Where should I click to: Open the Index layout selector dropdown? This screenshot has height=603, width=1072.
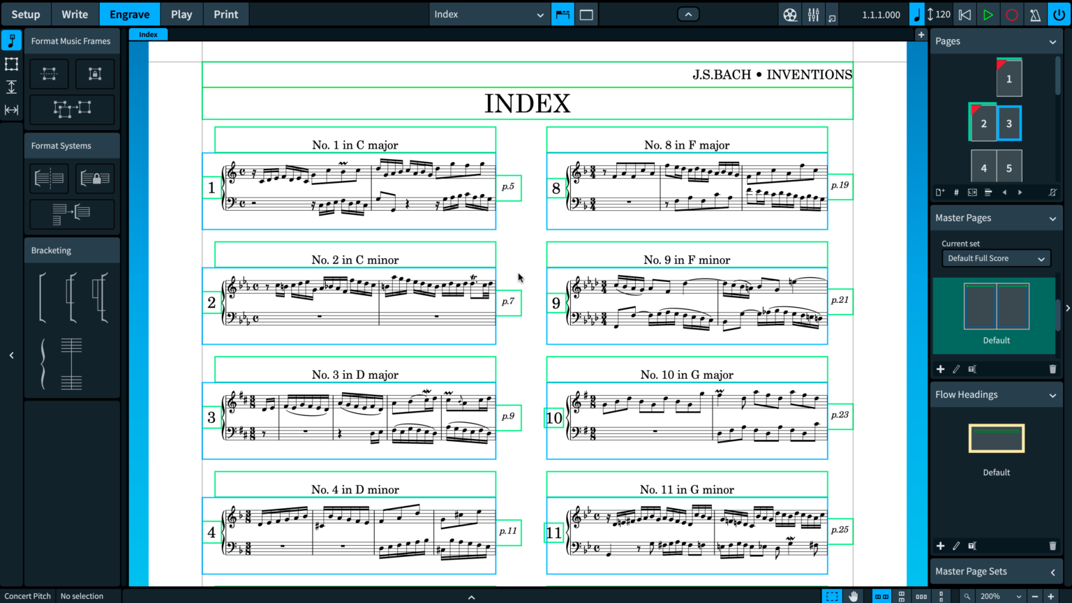(488, 15)
